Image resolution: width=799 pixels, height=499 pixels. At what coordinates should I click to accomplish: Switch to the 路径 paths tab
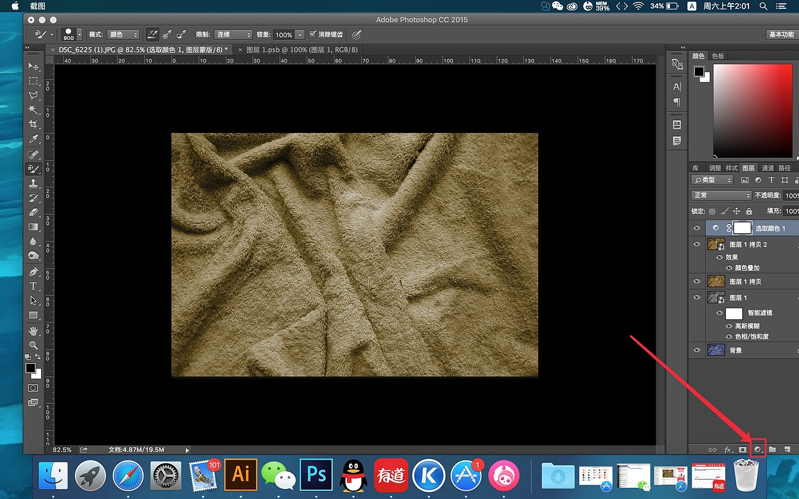coord(785,168)
